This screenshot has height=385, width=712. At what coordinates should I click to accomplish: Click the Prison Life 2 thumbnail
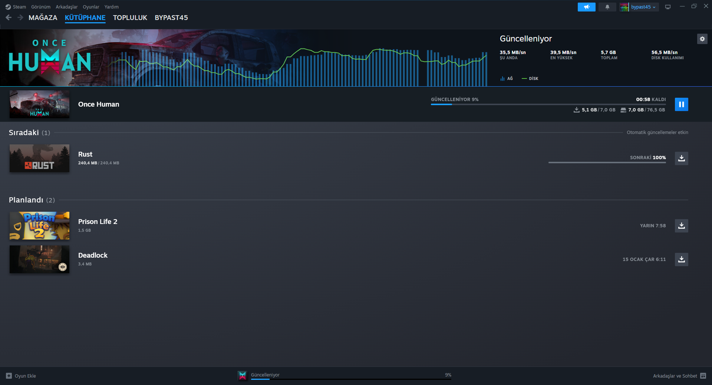click(39, 226)
